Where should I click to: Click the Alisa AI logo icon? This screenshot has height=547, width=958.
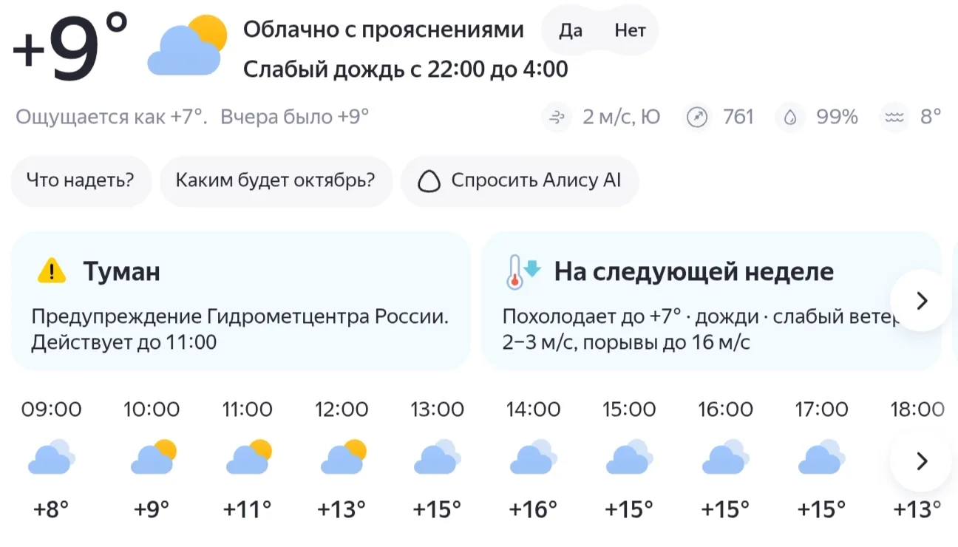(x=429, y=181)
